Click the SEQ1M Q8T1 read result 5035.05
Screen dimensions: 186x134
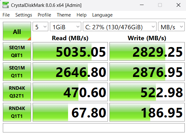pos(70,51)
